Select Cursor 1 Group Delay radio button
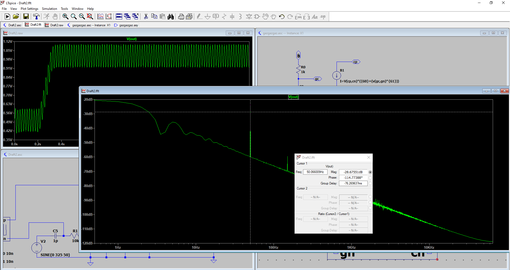 pyautogui.click(x=370, y=183)
